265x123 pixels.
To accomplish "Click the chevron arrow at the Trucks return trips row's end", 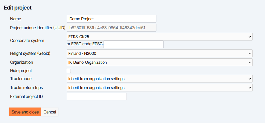I will (250, 88).
